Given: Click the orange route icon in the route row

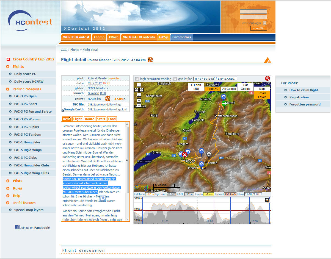Looking at the screenshot, I should (108, 99).
